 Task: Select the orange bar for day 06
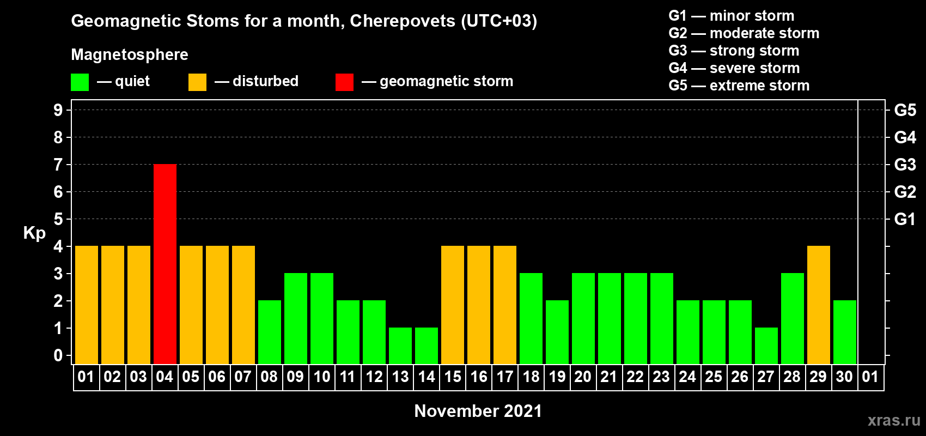[x=217, y=305]
